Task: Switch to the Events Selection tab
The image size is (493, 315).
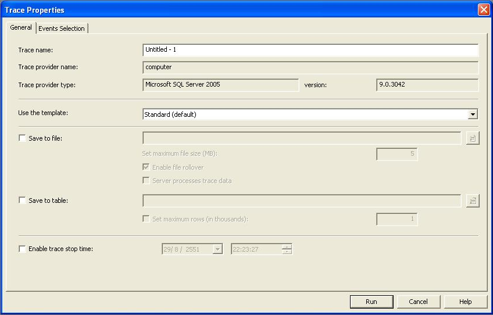Action: coord(62,28)
